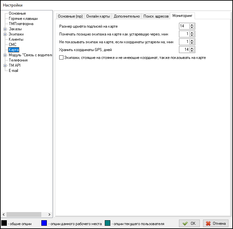Image resolution: width=233 pixels, height=229 pixels.
Task: Click the blue workplace options color swatch
Action: coord(44,223)
